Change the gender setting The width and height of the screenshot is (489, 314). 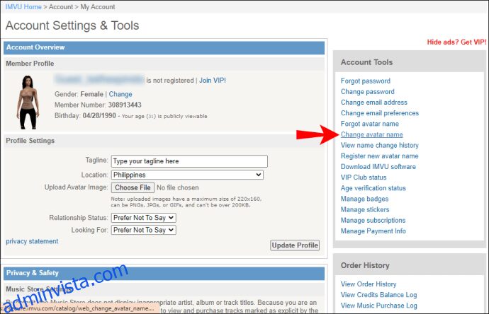(x=120, y=94)
